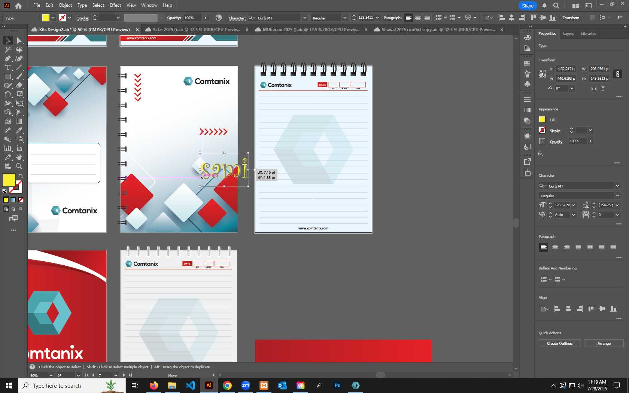Open kerning Auto dropdown
629x393 pixels.
click(573, 215)
